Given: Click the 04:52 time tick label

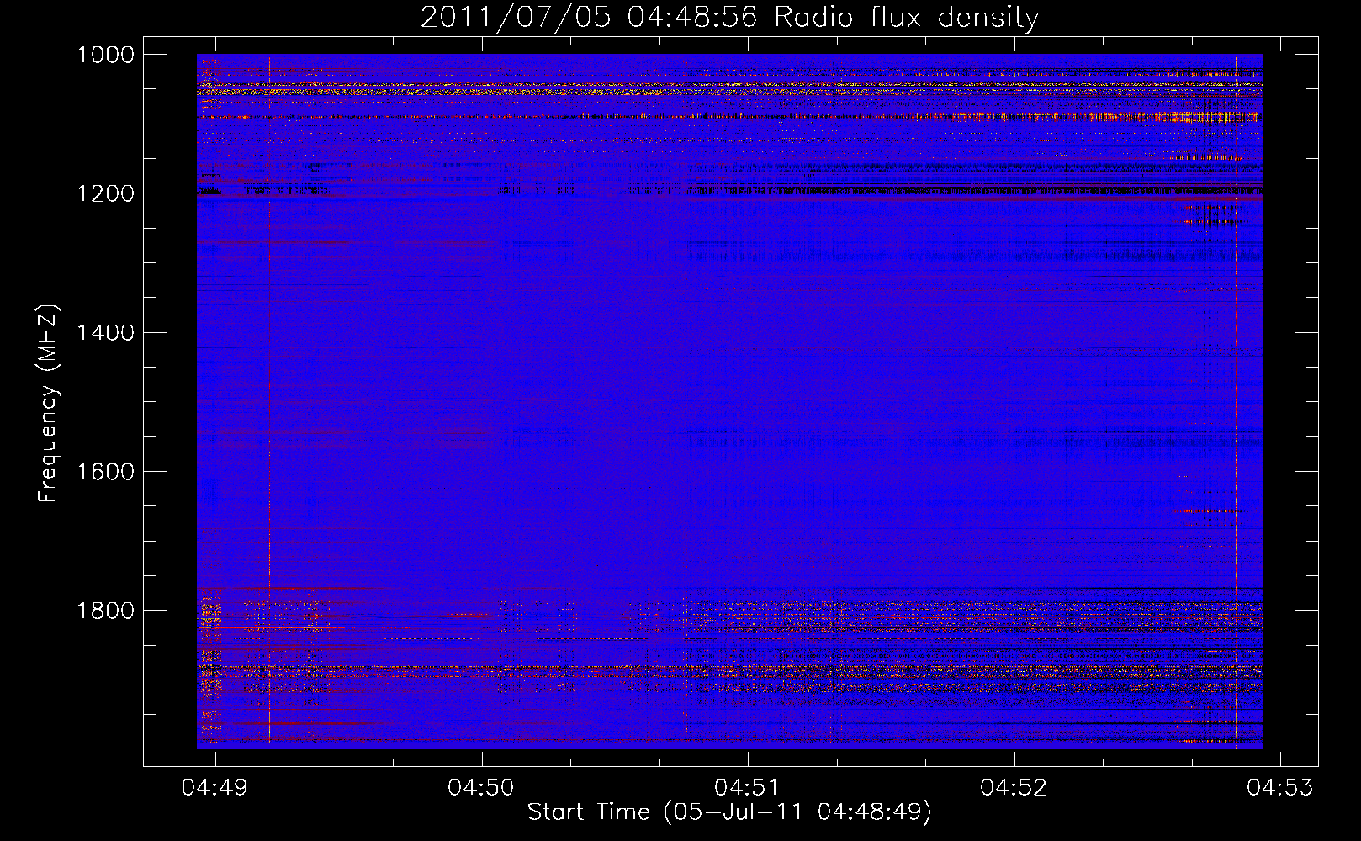Looking at the screenshot, I should 1014,787.
